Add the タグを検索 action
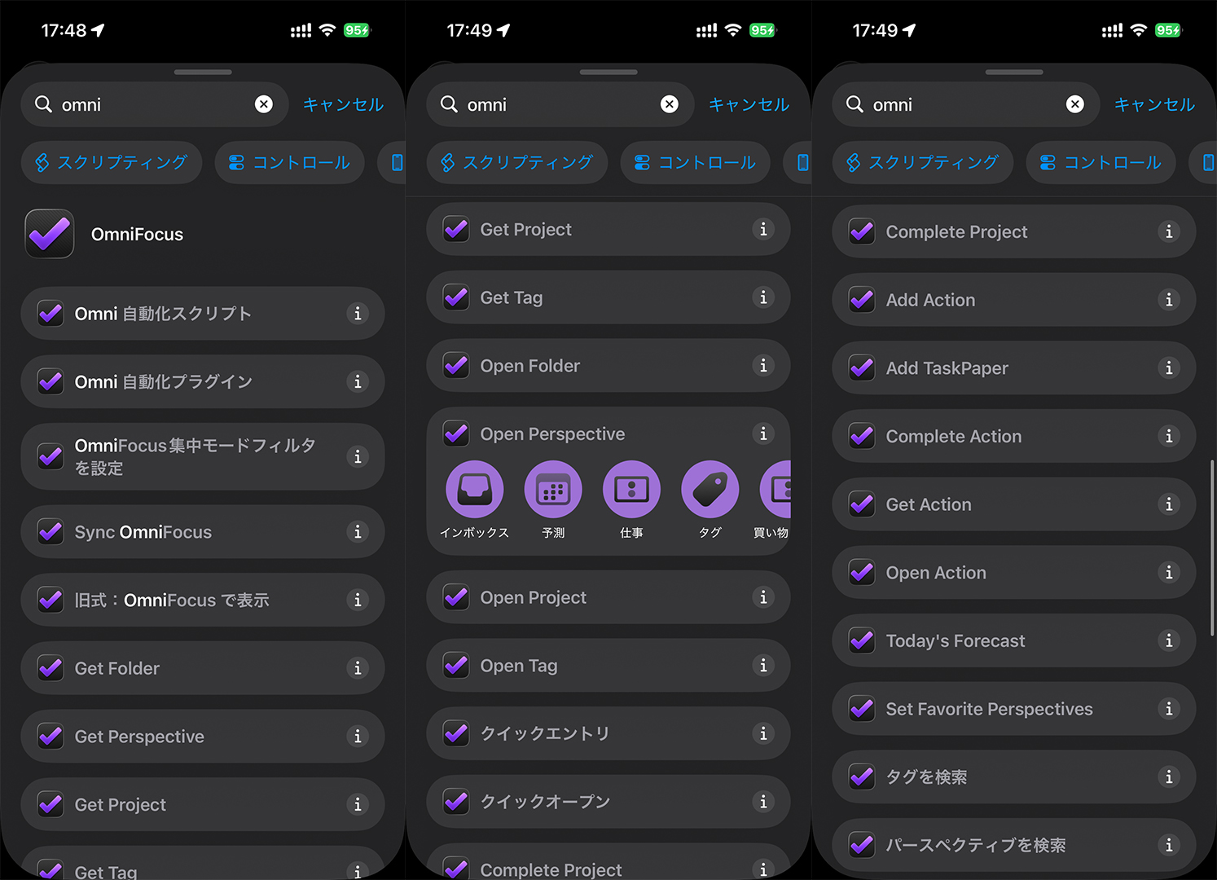1217x880 pixels. [x=1014, y=777]
